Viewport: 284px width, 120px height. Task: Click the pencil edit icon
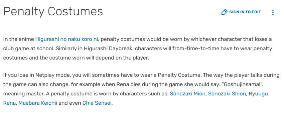224,12
